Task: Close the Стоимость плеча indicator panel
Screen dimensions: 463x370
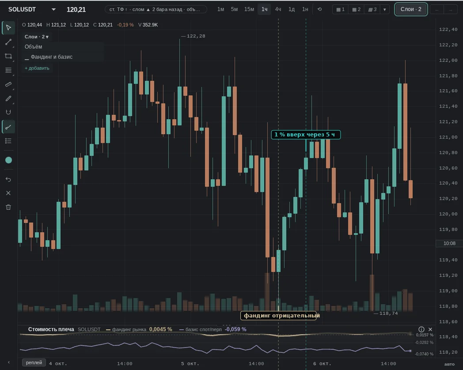Action: [x=430, y=329]
